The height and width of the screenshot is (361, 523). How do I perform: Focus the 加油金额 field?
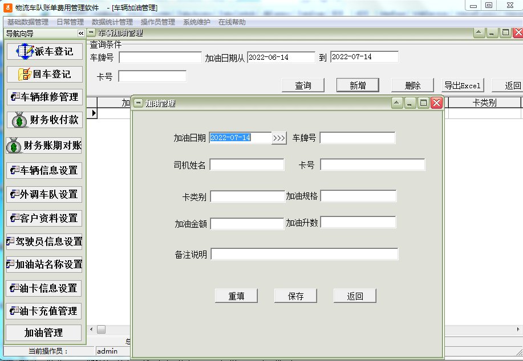click(247, 224)
